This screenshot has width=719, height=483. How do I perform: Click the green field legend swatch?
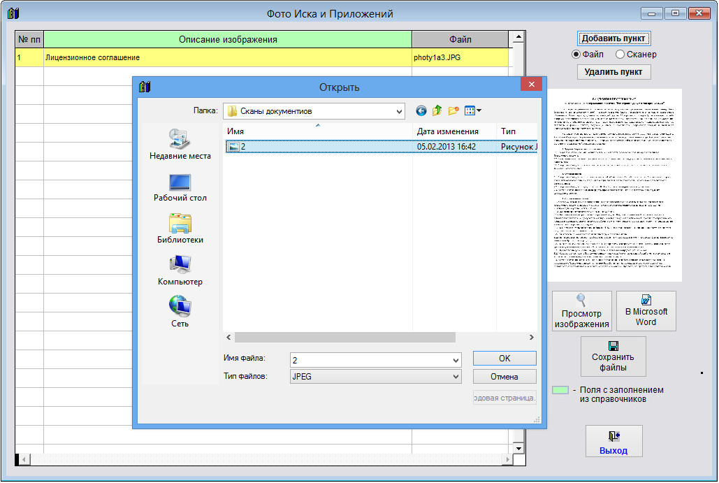coord(560,390)
